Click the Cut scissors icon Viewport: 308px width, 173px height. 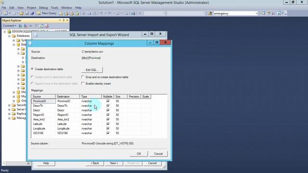[x=84, y=13]
